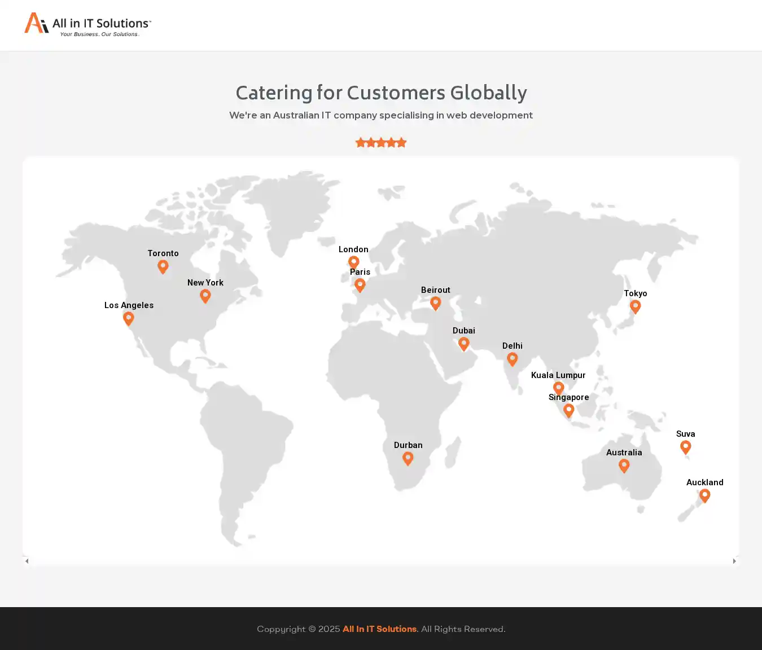This screenshot has width=762, height=650.
Task: Select the Auckland location pin
Action: tap(705, 495)
